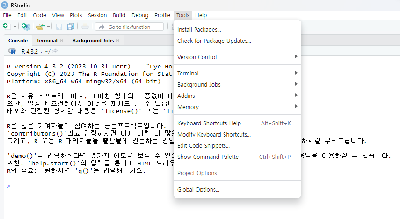Expand the Terminal submenu in Tools
400x219 pixels.
tap(237, 74)
